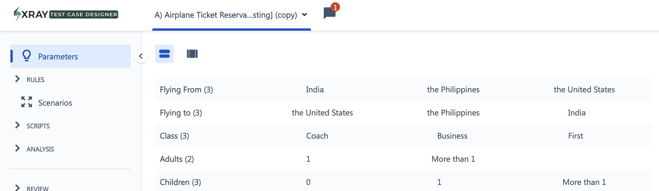Click the Coach value in Class row
Screen dimensions: 659x191
pyautogui.click(x=317, y=136)
